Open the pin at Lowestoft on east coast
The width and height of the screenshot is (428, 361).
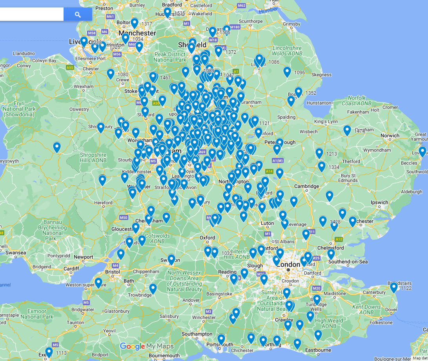[x=423, y=152]
